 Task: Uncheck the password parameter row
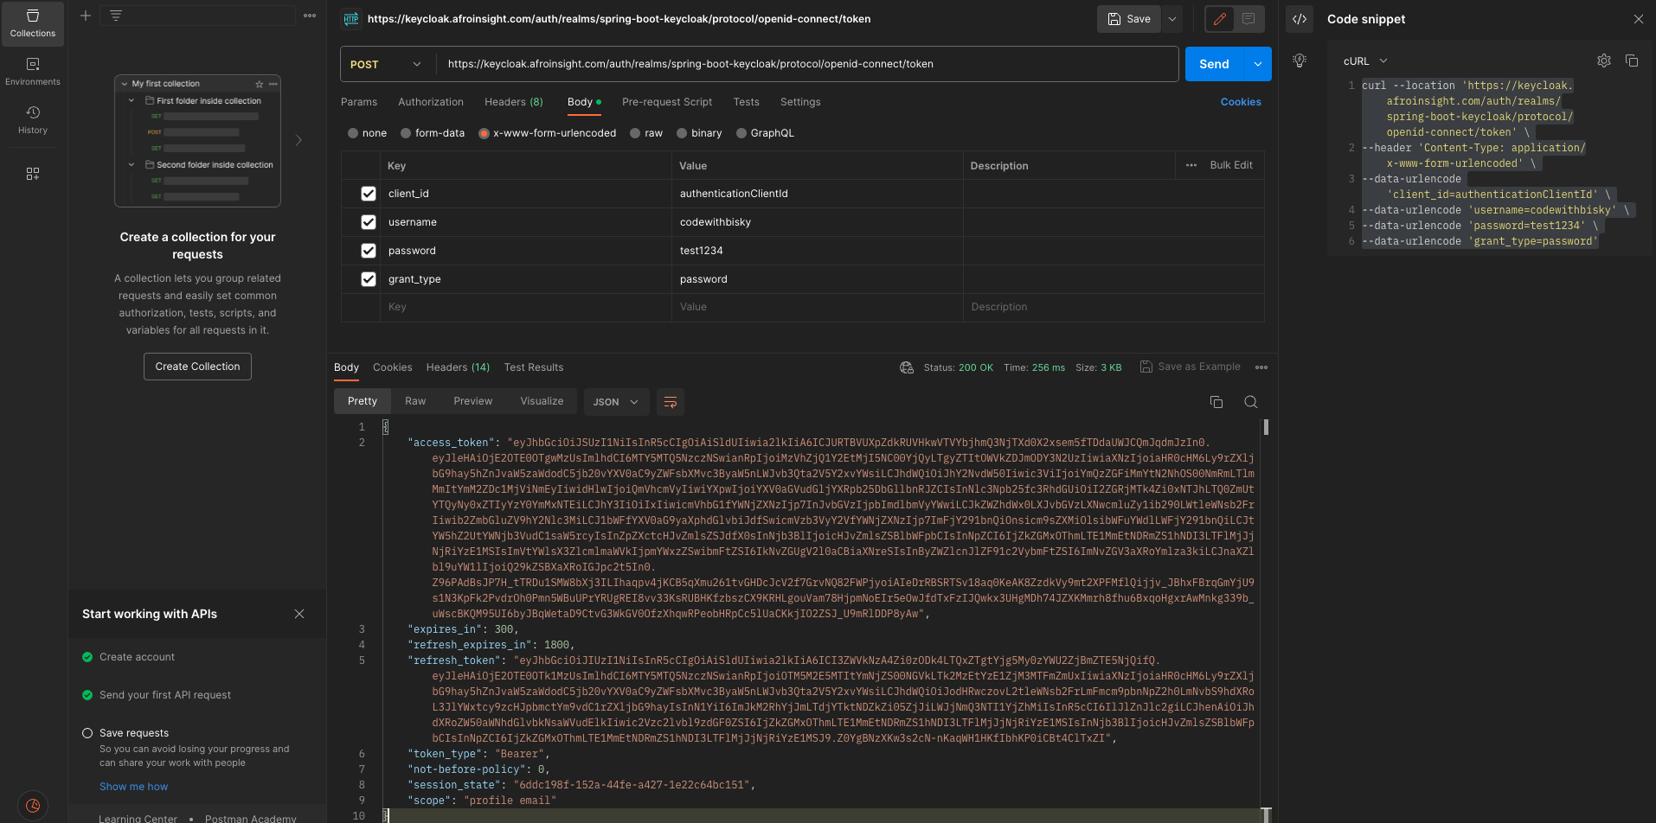tap(369, 251)
